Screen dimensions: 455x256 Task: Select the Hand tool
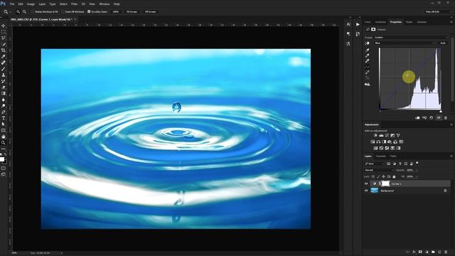pos(4,137)
